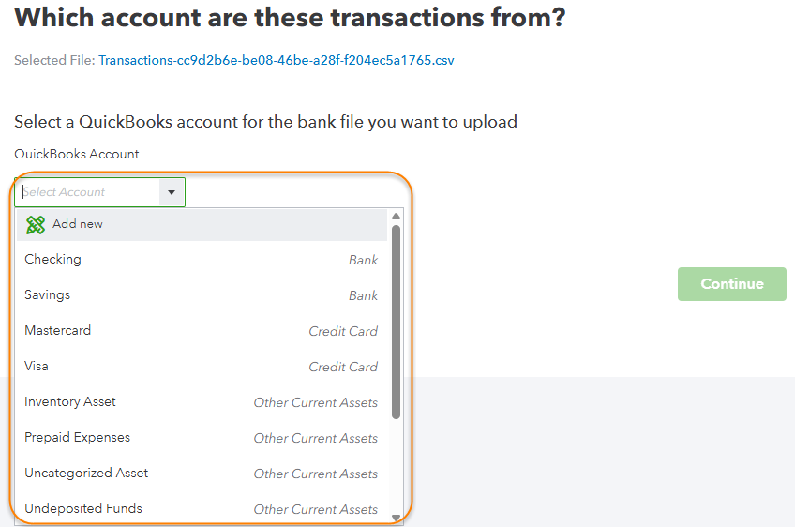
Task: Select the Undeposited Funds account
Action: 83,509
